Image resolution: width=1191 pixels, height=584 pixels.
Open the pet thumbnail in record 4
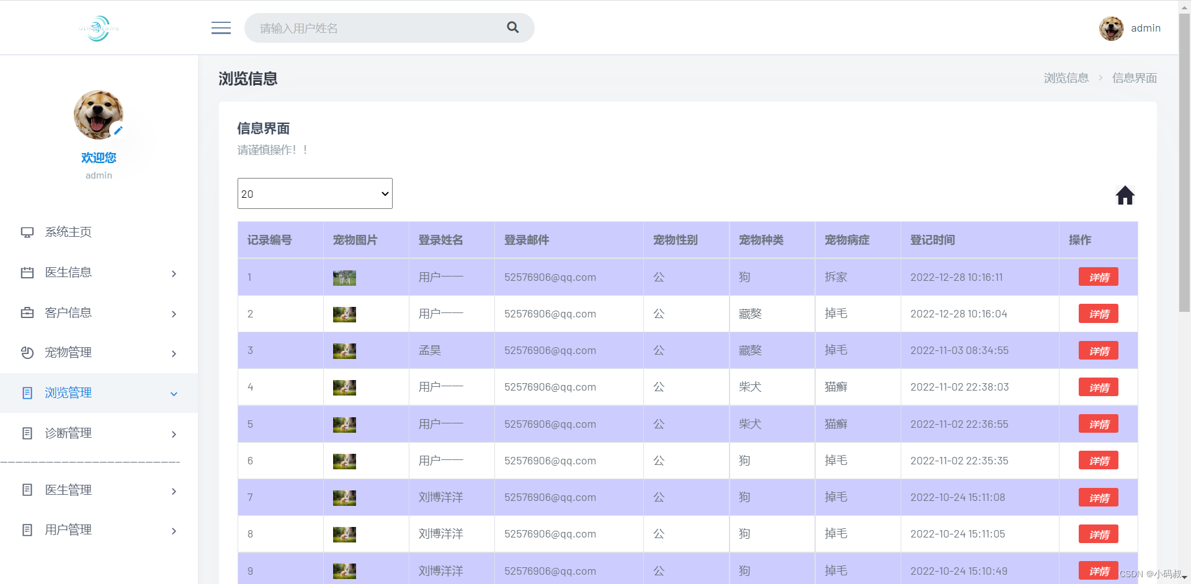(344, 387)
